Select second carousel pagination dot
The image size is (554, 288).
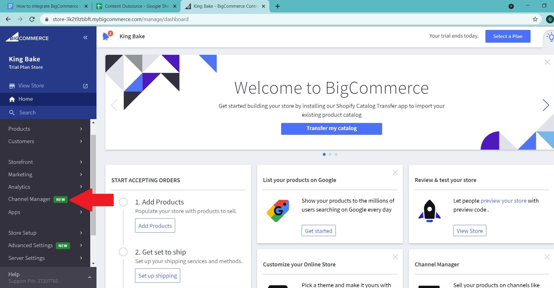tap(330, 154)
